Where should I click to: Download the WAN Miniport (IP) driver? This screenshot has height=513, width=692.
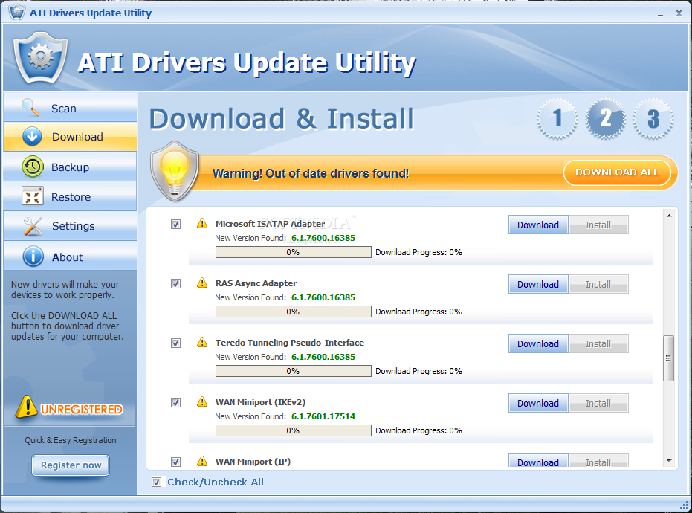538,460
